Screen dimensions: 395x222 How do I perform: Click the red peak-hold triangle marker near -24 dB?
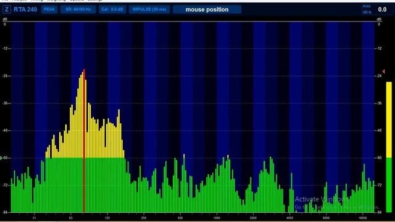pyautogui.click(x=383, y=72)
